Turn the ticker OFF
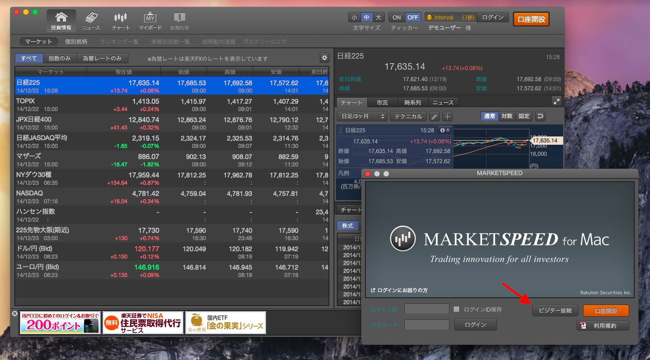650x360 pixels. tap(413, 18)
